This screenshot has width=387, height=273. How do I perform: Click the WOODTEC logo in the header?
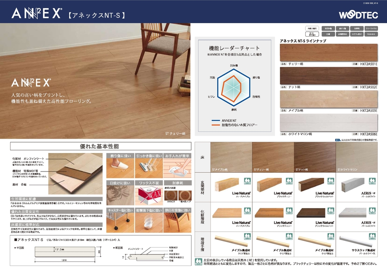pos(358,15)
